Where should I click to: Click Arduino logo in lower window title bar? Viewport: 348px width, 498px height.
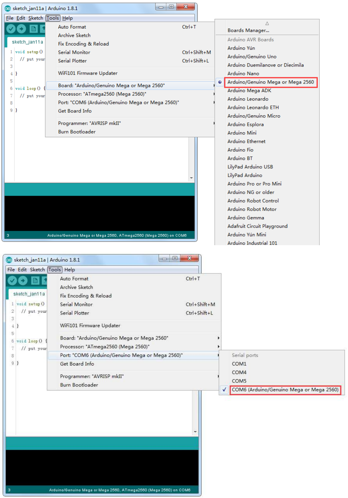point(9,260)
